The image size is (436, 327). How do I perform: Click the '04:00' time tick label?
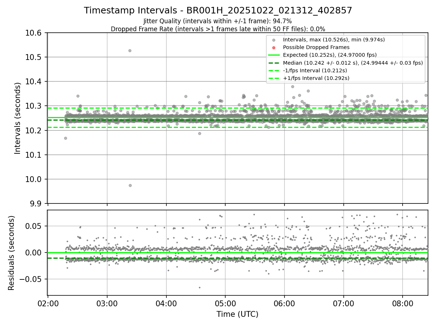click(166, 303)
